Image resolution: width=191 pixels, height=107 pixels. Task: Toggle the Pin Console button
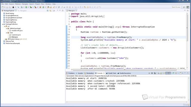coord(173,73)
